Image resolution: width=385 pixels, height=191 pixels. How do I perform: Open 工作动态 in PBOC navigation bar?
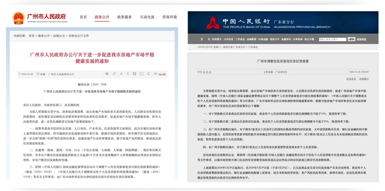(x=240, y=39)
